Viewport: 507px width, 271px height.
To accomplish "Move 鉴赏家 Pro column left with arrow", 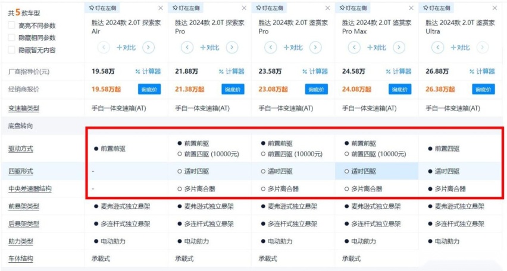I will 270,48.
